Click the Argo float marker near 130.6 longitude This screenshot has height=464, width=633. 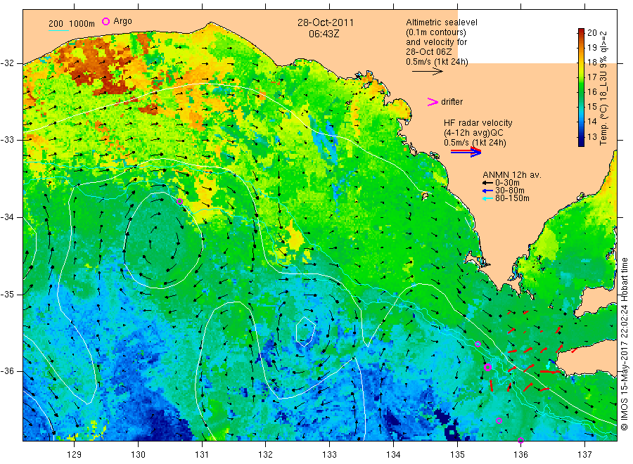click(179, 201)
